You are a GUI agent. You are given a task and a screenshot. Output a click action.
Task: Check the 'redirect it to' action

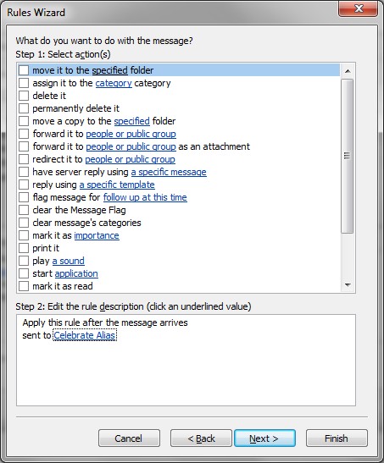24,159
